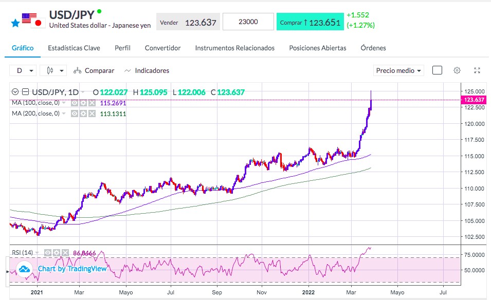The height and width of the screenshot is (300, 491).
Task: Click the (+1.27%) percent change text
Action: [361, 25]
